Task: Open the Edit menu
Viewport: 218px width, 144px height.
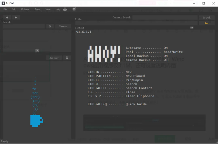Action: click(x=14, y=9)
